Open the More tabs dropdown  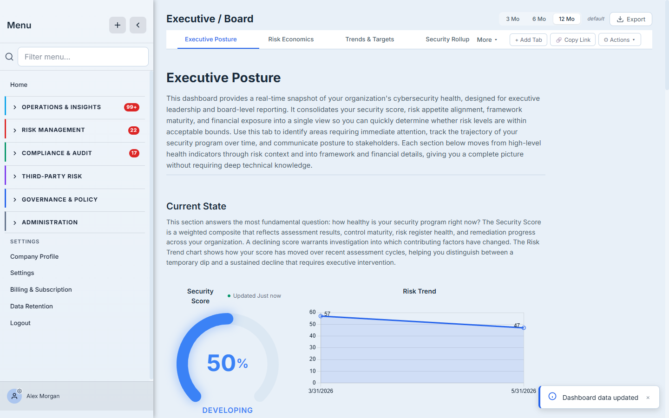click(487, 40)
